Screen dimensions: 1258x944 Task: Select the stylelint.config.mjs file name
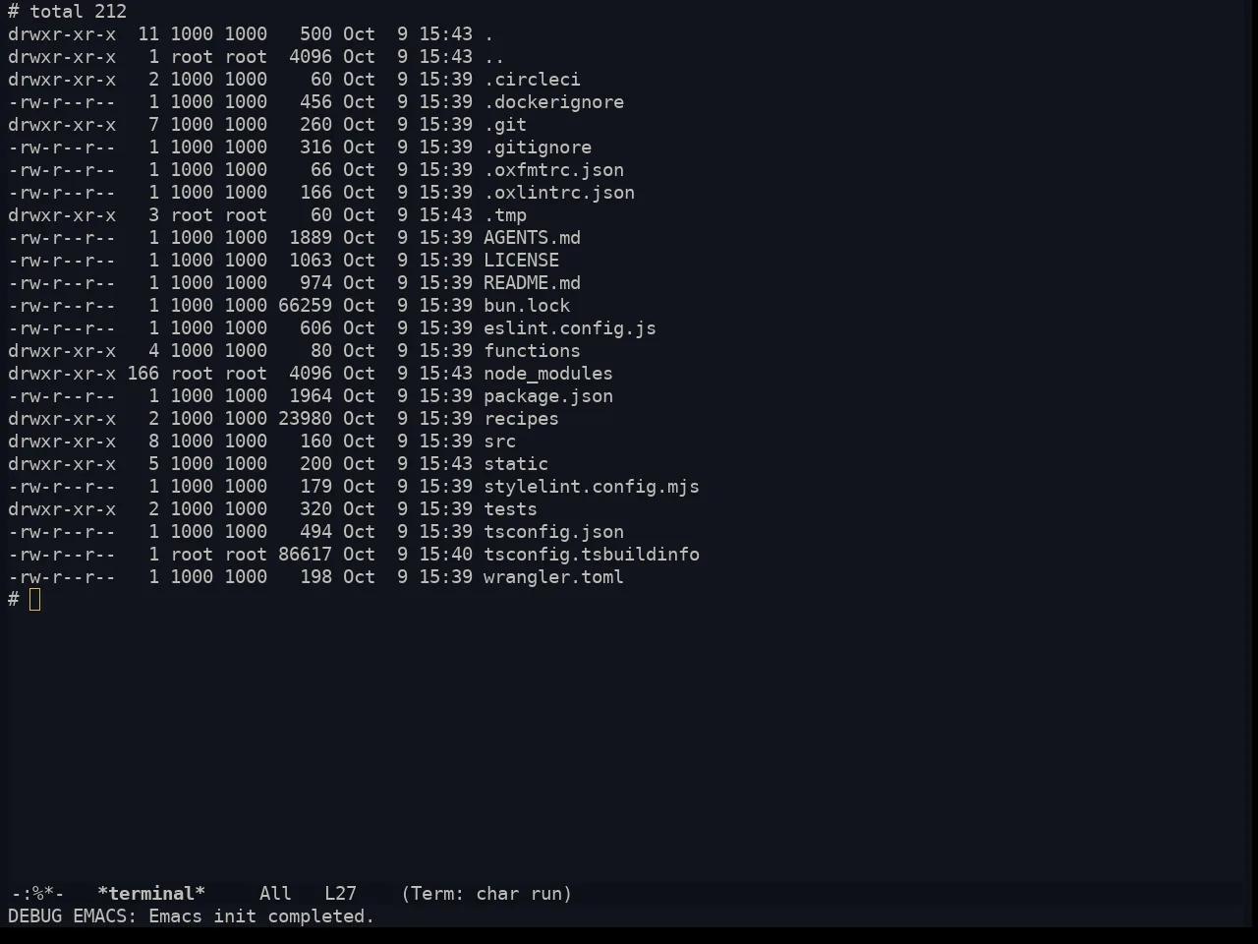[x=592, y=487]
